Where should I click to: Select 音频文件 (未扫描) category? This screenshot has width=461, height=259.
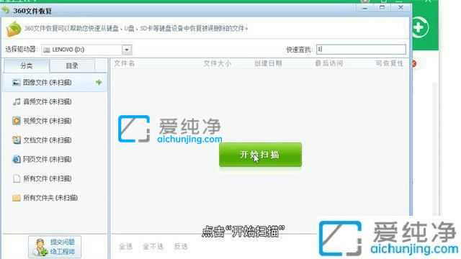click(55, 102)
